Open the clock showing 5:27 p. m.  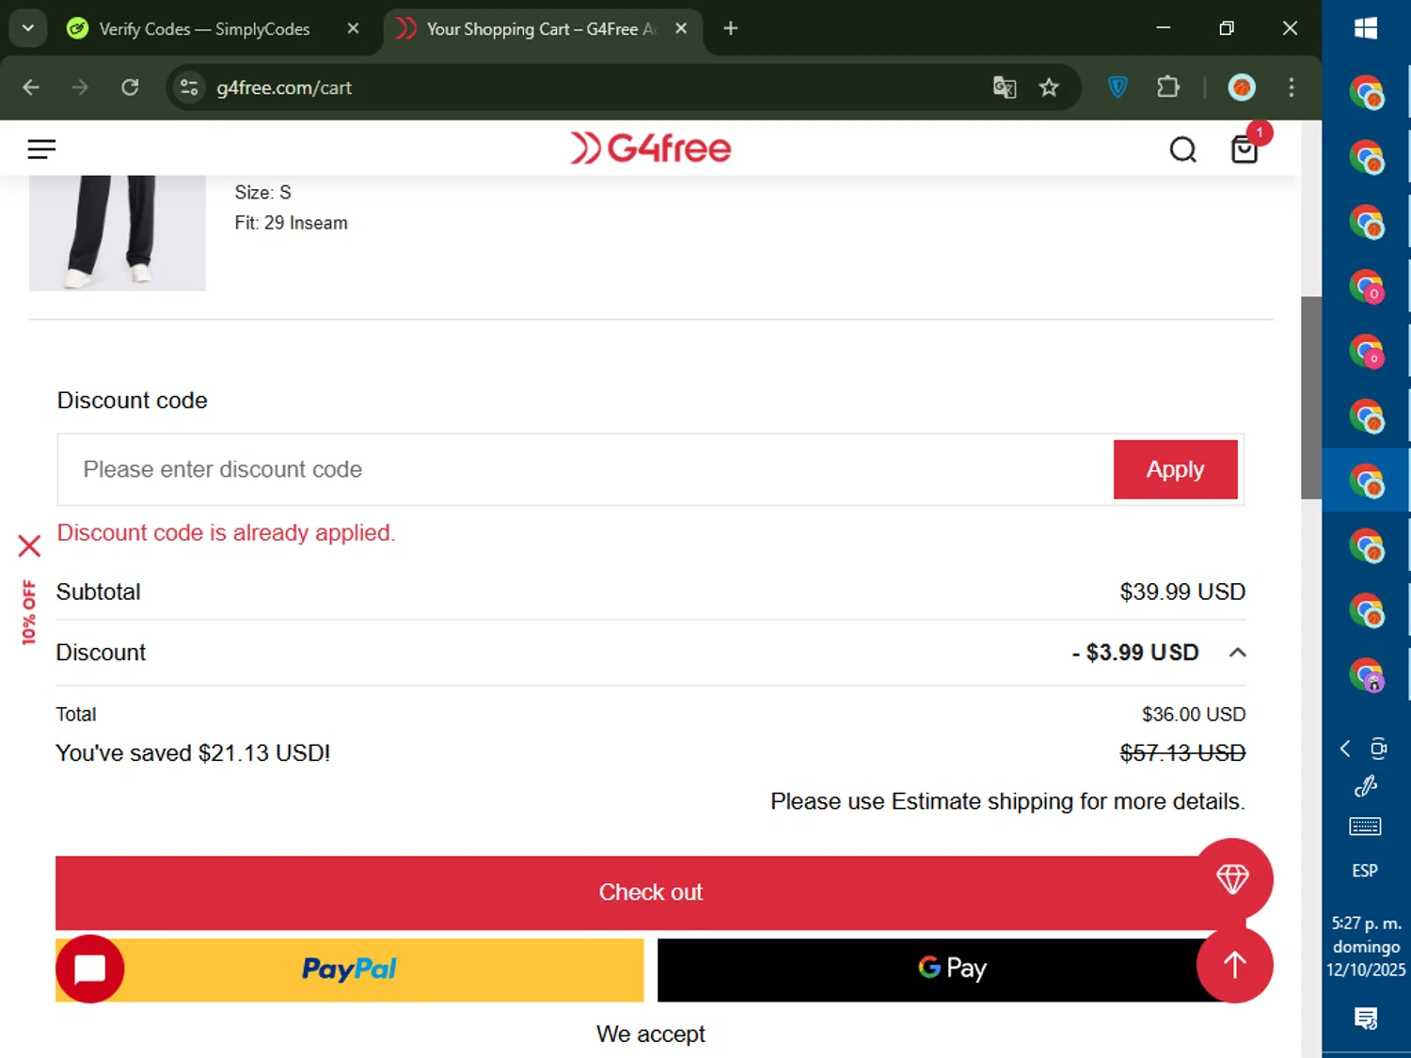(1366, 946)
